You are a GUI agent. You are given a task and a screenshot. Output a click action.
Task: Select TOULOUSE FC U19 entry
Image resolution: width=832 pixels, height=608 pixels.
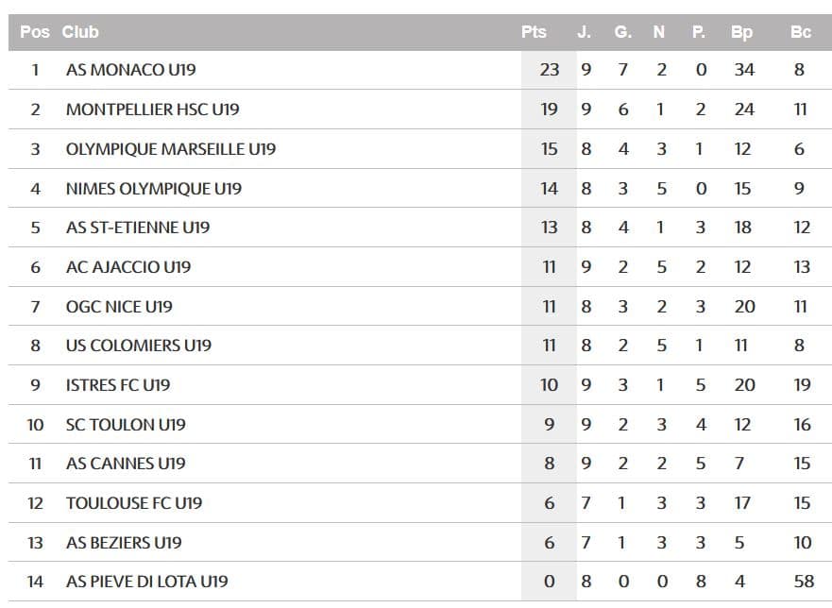pyautogui.click(x=134, y=503)
